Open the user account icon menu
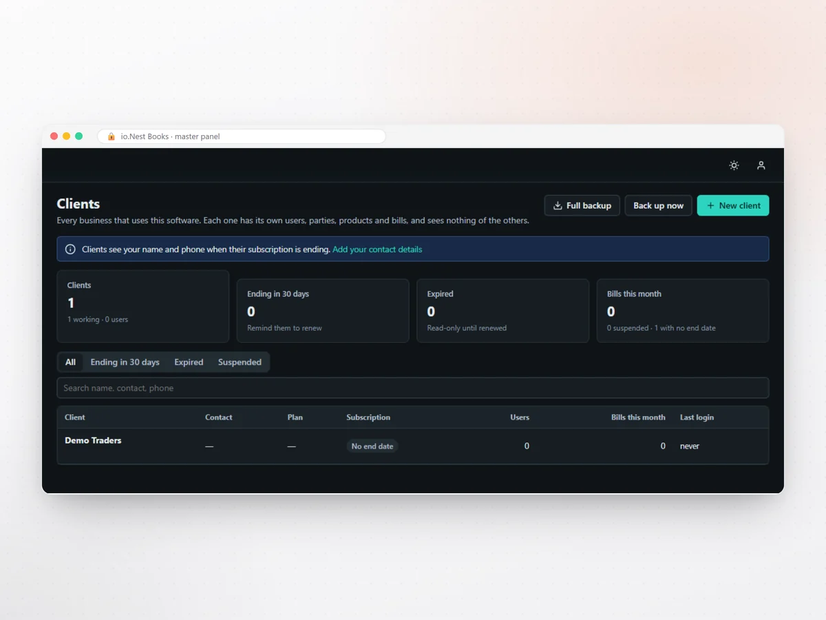This screenshot has height=620, width=826. [x=761, y=165]
